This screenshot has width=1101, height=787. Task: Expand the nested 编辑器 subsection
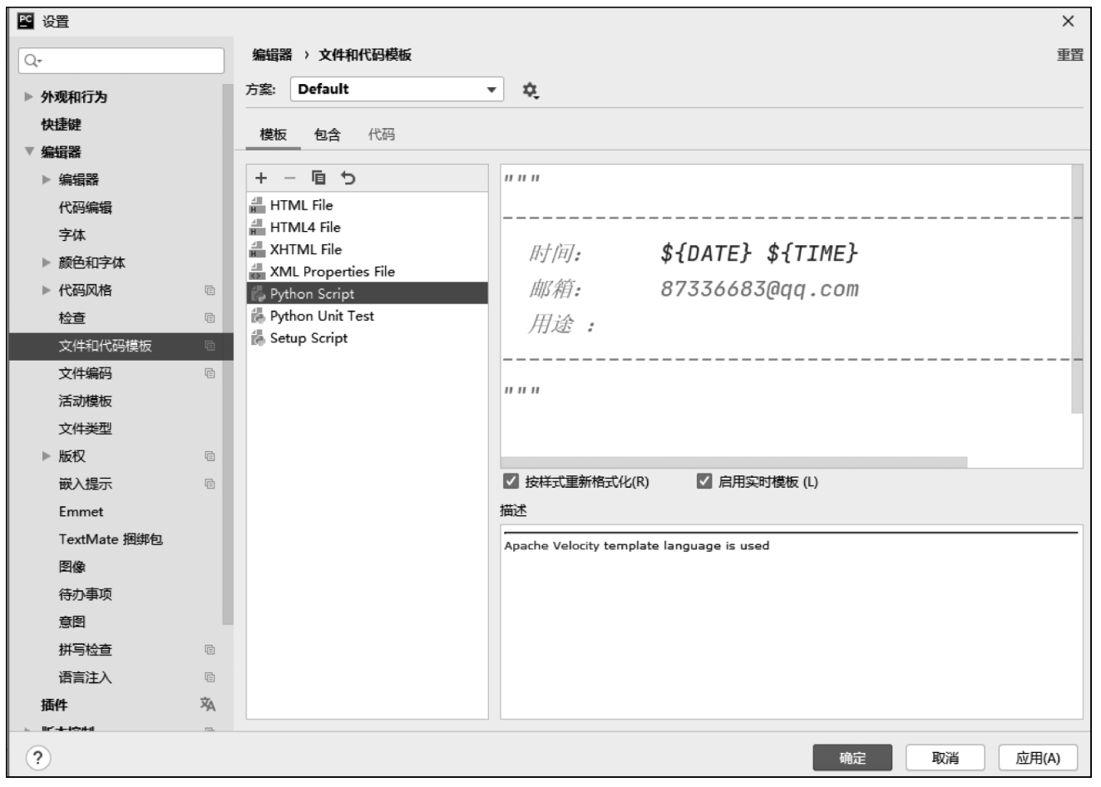[x=47, y=180]
